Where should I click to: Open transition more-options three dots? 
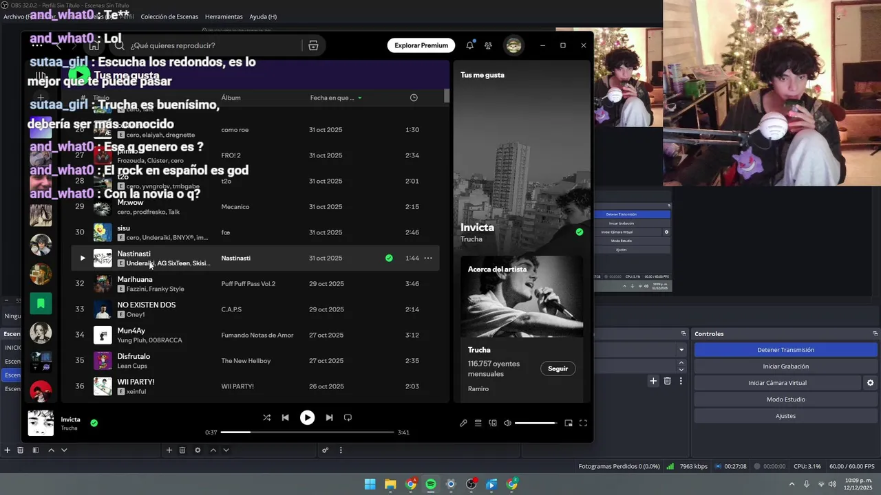(681, 381)
